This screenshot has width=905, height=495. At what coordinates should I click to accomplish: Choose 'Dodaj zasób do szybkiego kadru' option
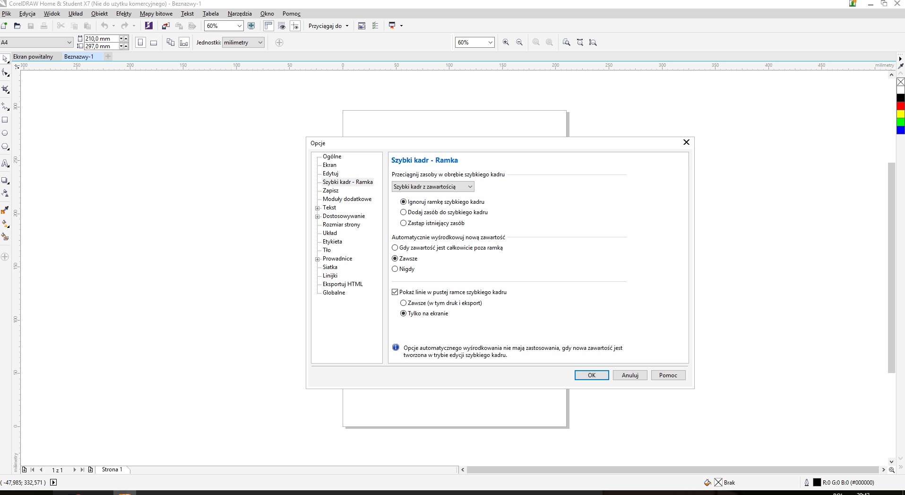click(x=404, y=212)
